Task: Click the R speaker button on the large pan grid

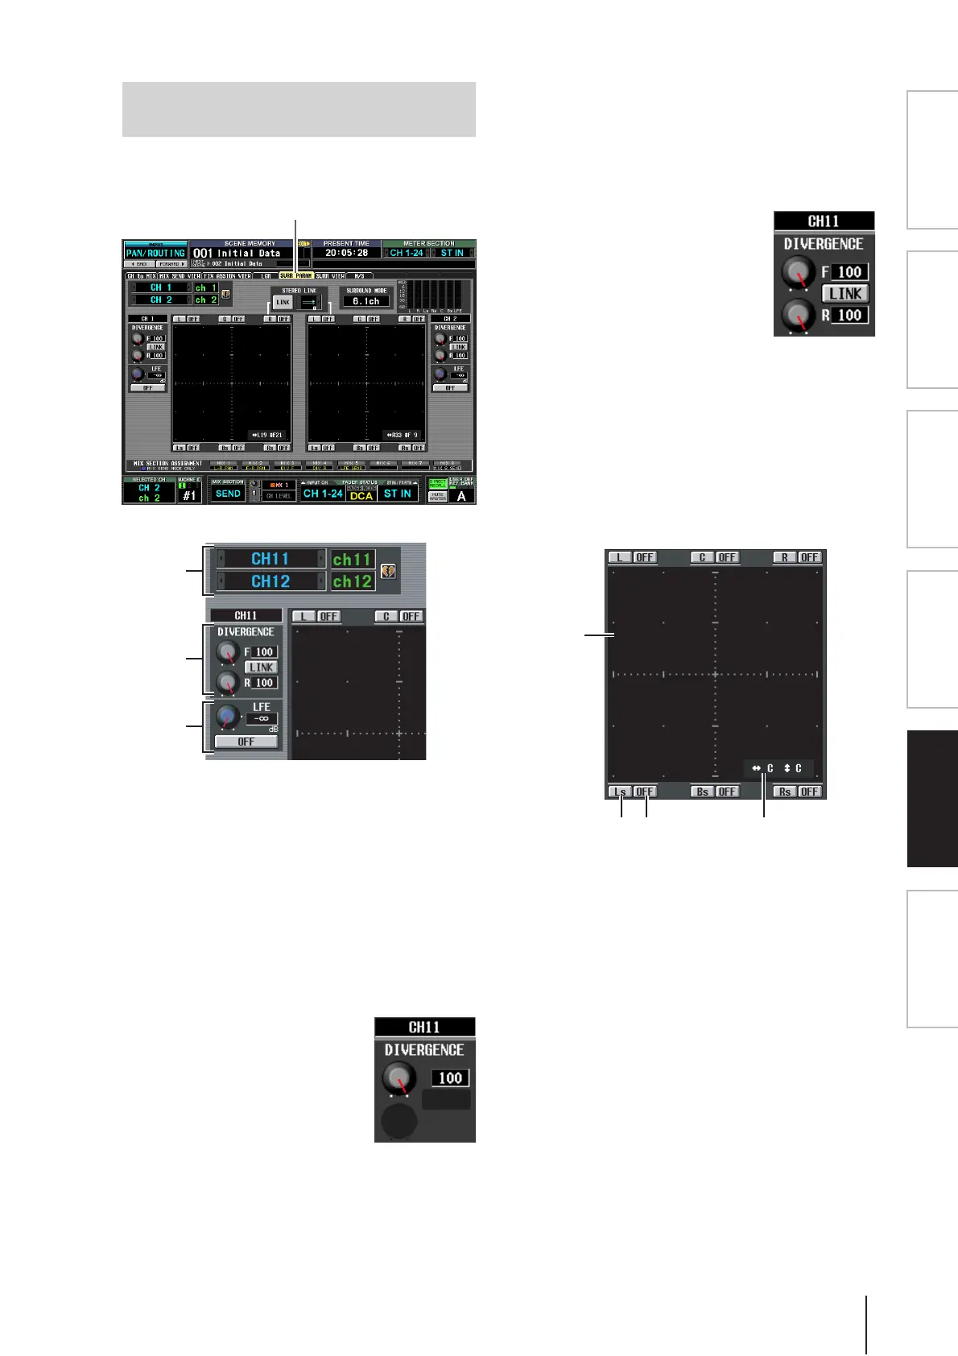Action: pyautogui.click(x=785, y=557)
